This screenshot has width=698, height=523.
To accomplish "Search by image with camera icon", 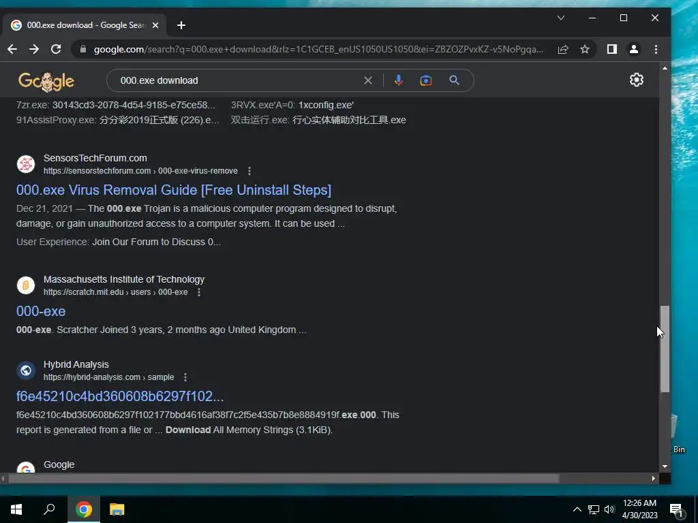I will click(x=426, y=80).
